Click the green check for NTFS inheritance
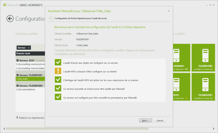 (58, 80)
